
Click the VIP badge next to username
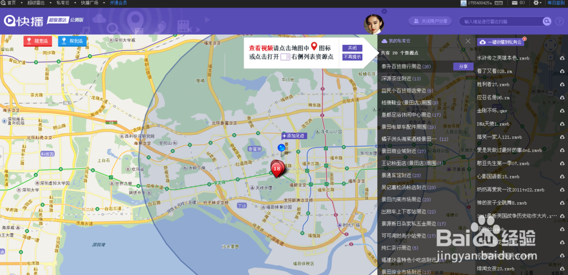point(499,3)
